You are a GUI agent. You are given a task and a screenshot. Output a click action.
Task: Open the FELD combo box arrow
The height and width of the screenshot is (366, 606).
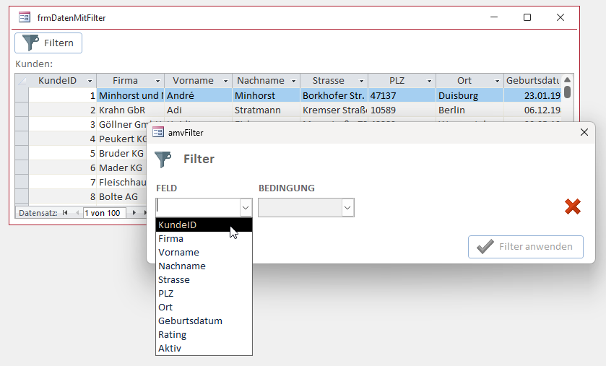click(x=246, y=208)
